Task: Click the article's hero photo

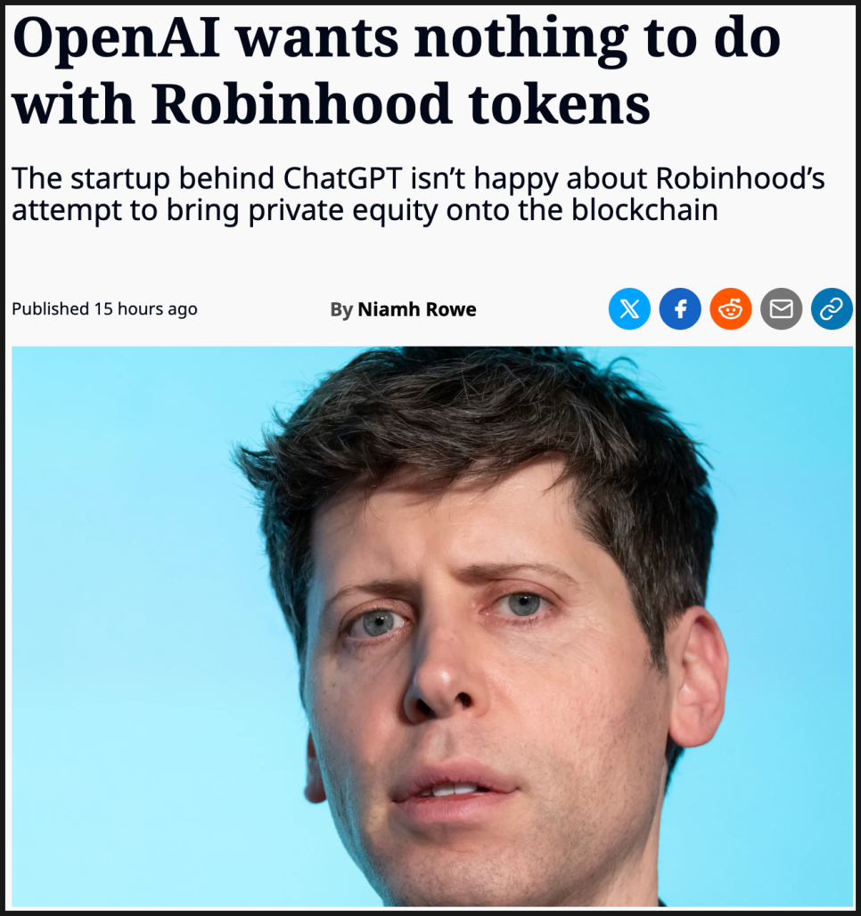Action: (432, 626)
